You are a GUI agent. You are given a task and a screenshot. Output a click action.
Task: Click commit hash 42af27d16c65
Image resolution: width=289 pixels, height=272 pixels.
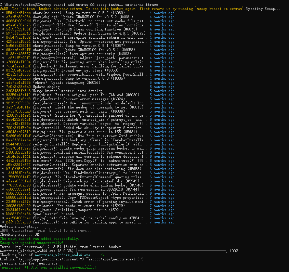pos(18,75)
